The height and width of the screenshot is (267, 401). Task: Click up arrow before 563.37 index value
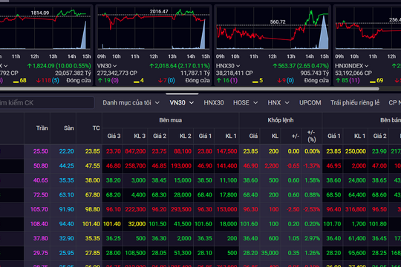pyautogui.click(x=275, y=66)
